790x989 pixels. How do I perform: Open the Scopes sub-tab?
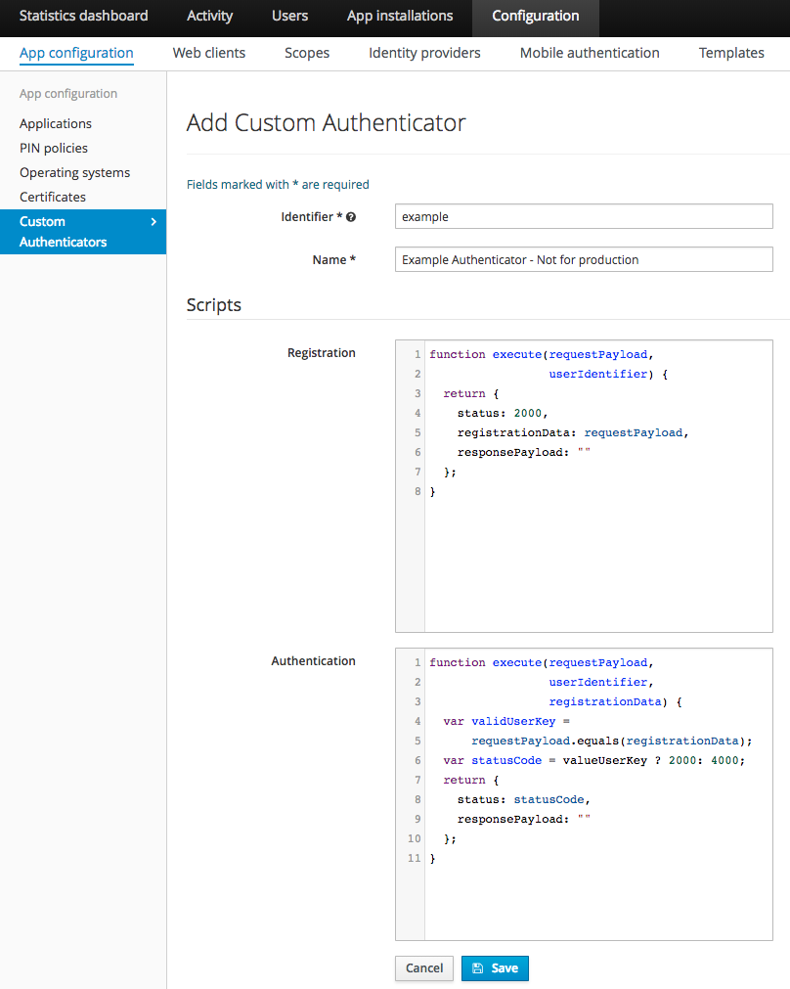[x=306, y=53]
